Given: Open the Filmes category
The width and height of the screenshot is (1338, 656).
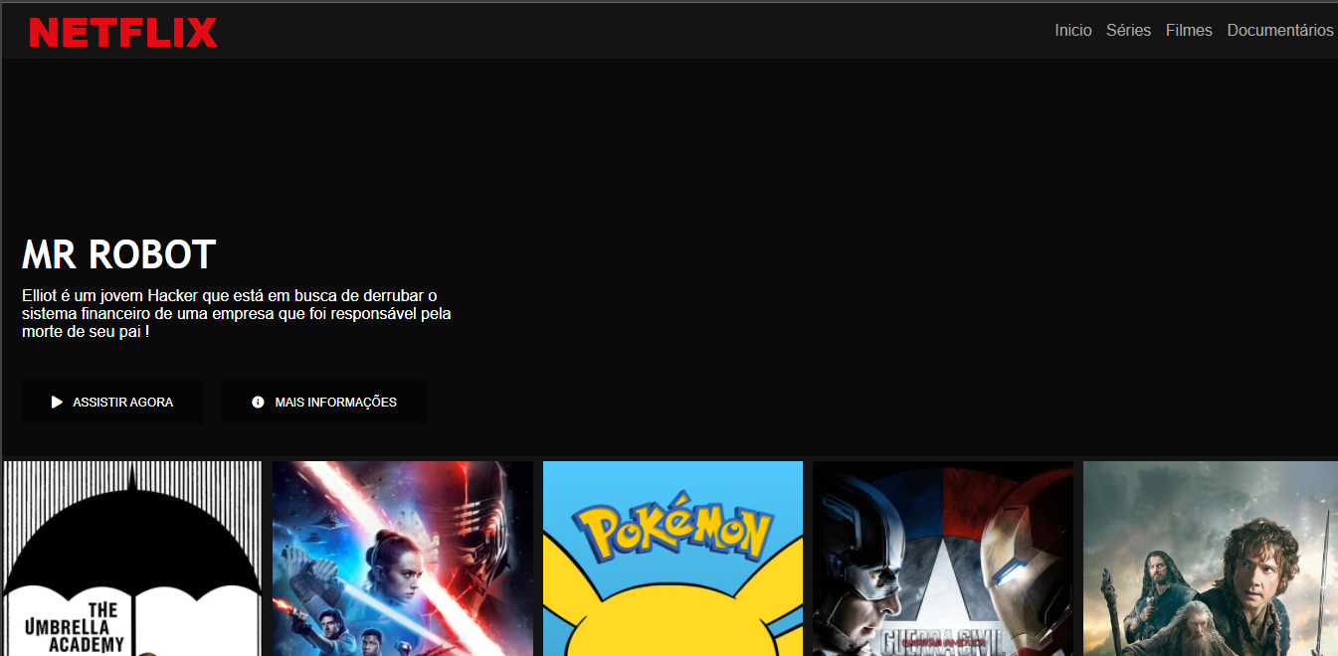Looking at the screenshot, I should click(1189, 30).
